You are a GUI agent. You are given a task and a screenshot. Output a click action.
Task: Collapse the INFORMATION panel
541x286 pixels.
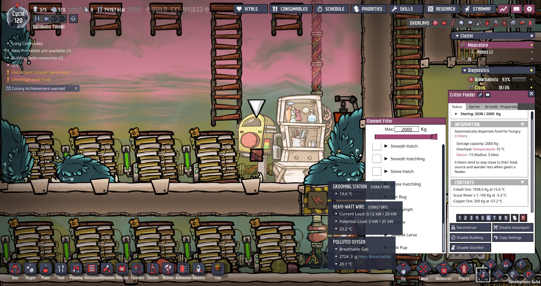click(522, 124)
